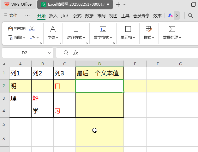198x152 pixels.
Task: Click the Cut scissors icon
Action: 32,29
